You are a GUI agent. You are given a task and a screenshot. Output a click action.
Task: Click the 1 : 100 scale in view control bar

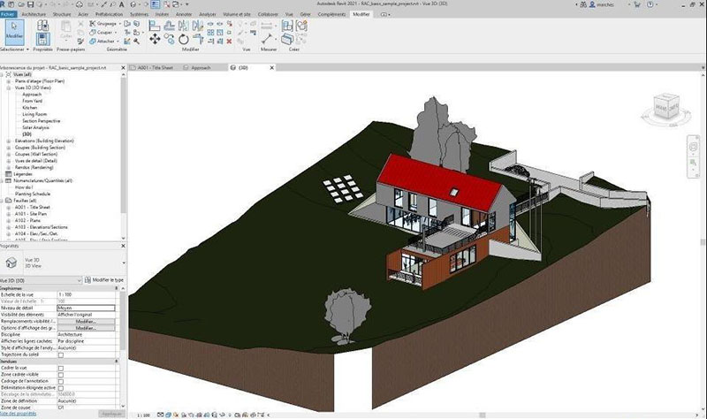[143, 415]
